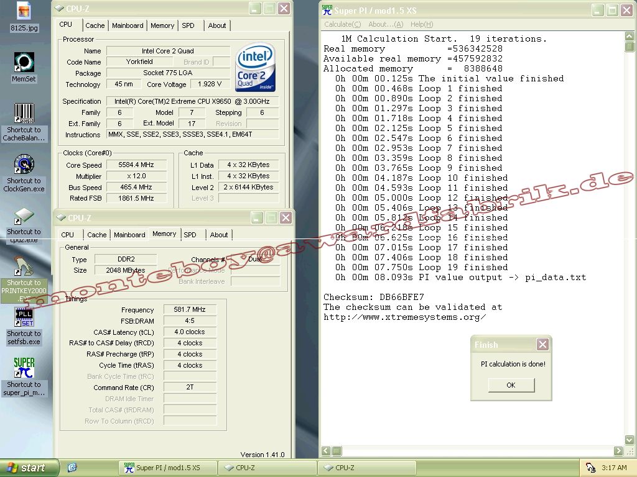
Task: Click Super PI horizontal scrollbar right arrow
Action: coord(618,451)
